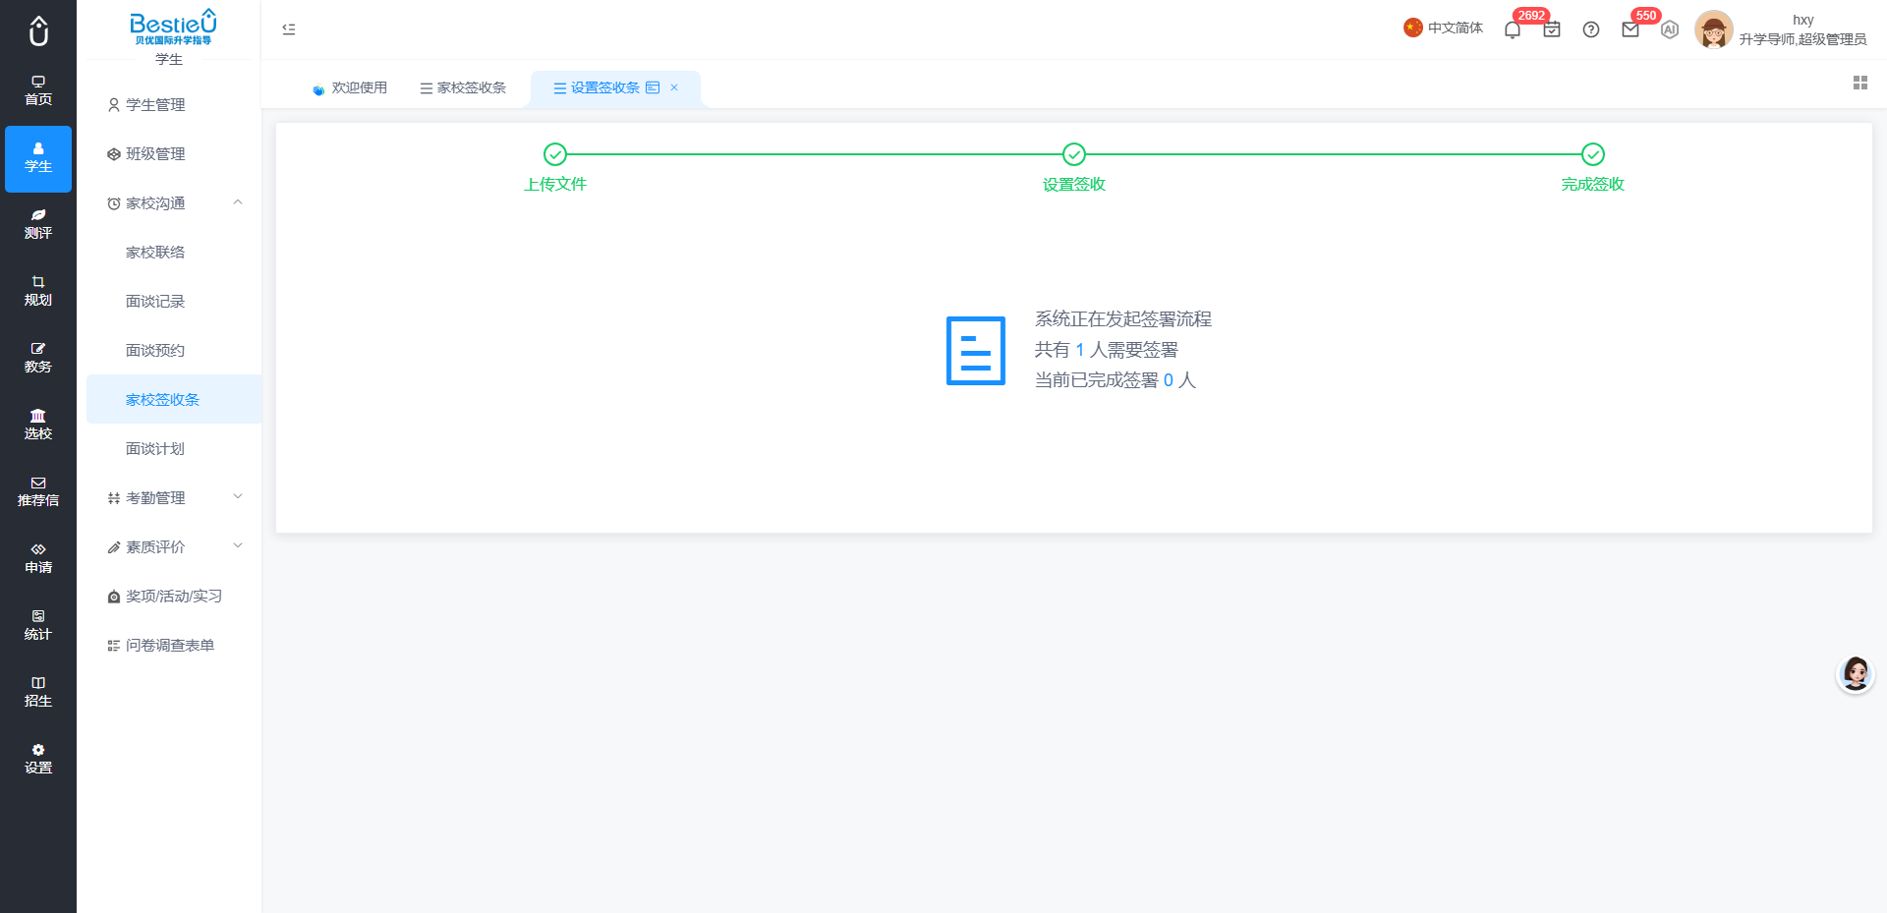Close the 设置签收条 tab

tap(674, 87)
